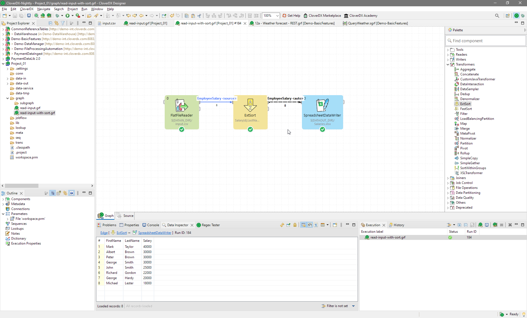Toggle the first highlighted Data Inspector view button
527x318 pixels.
click(x=303, y=225)
